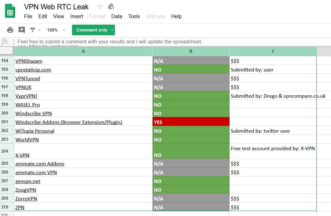
Task: Click the grayed Add-ons menu
Action: point(156,17)
